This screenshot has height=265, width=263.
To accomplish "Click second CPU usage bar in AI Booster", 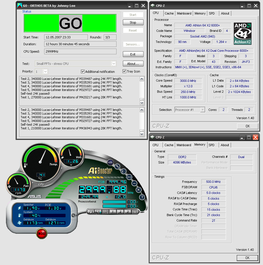I will point(114,206).
